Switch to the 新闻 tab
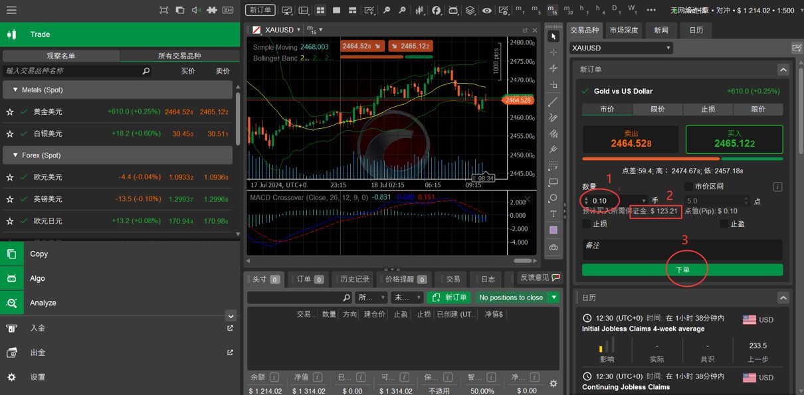The image size is (804, 395). pyautogui.click(x=661, y=30)
